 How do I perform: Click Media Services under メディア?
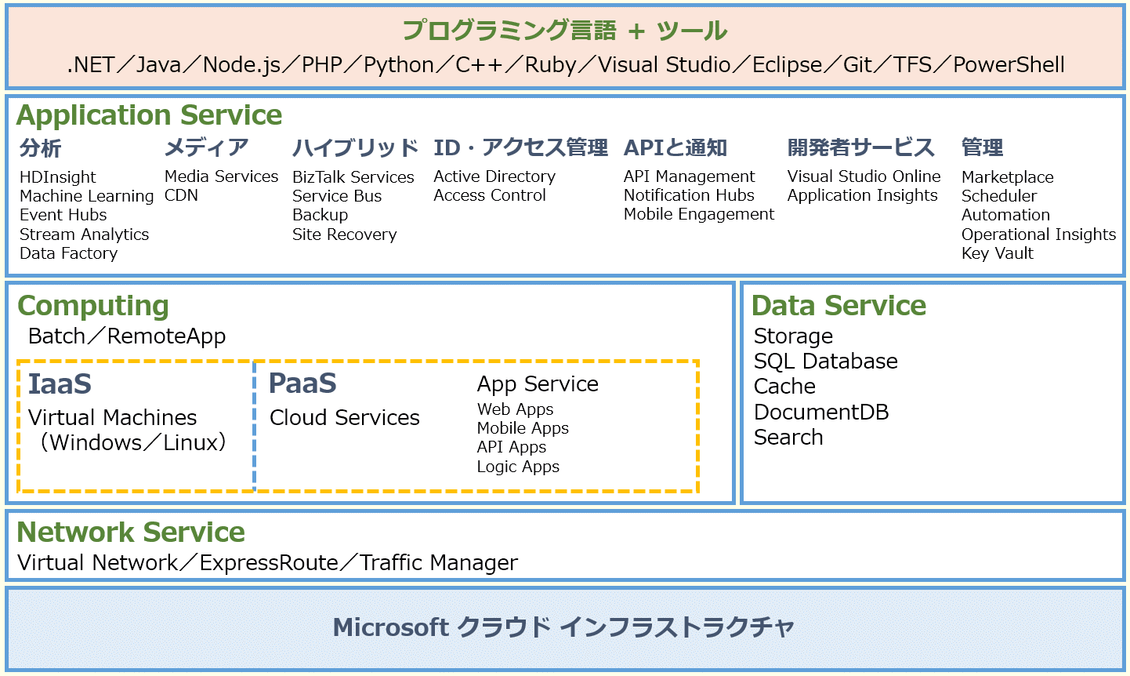221,176
